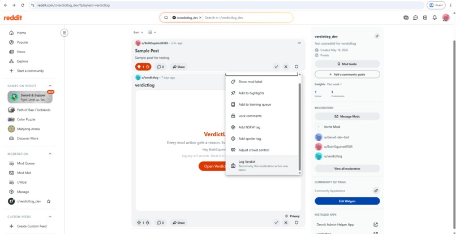
Task: Click Start a community
Action: pyautogui.click(x=30, y=71)
